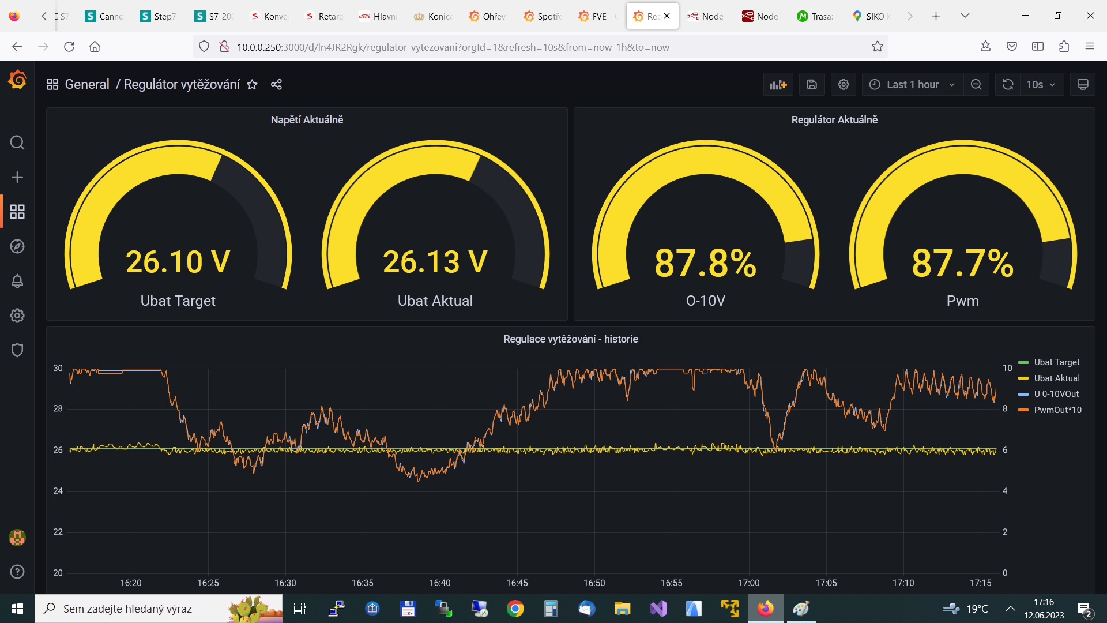Switch to the Ohřev browser tab
Viewport: 1107px width, 623px height.
pos(488,16)
